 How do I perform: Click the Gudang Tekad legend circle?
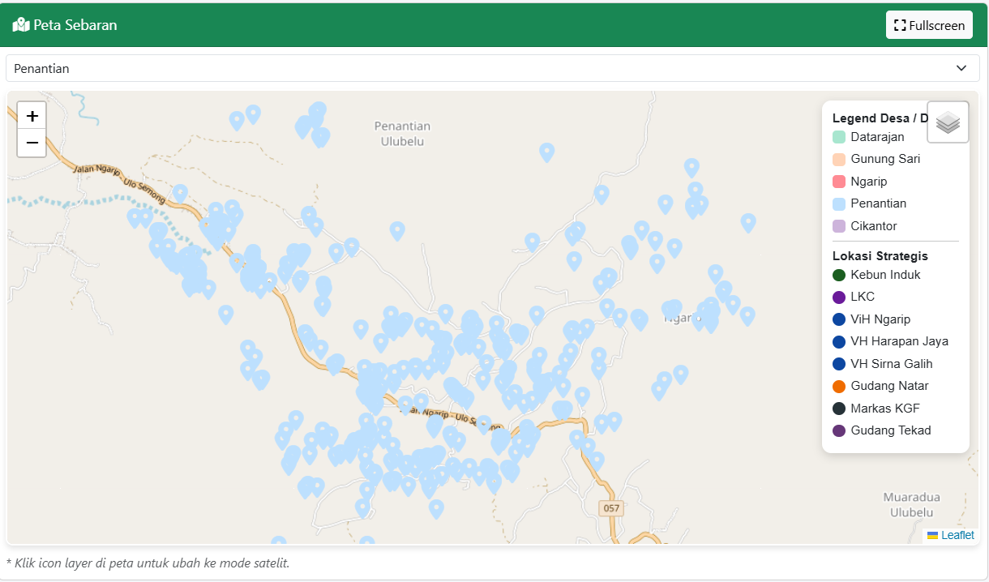coord(839,430)
